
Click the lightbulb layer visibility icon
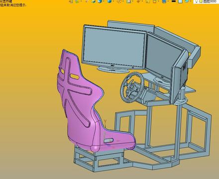click(x=197, y=1)
